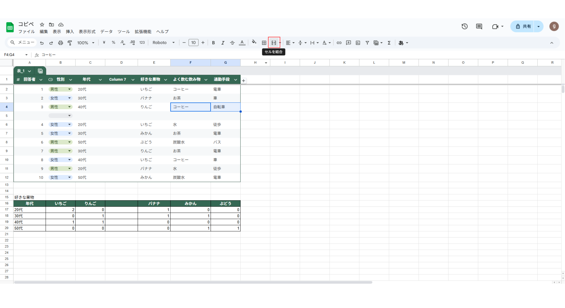Open the データ menu
This screenshot has width=565, height=308.
(x=106, y=32)
